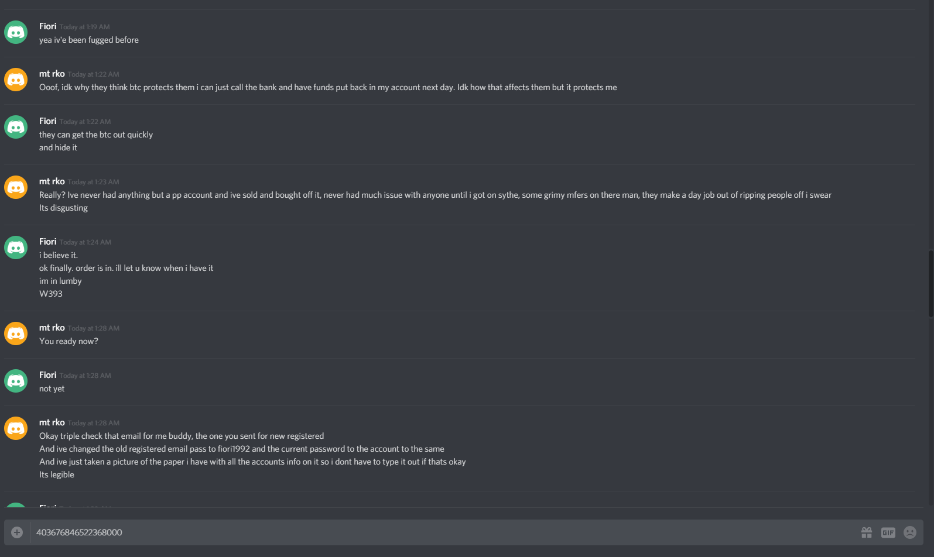This screenshot has width=934, height=557.
Task: Click Fiori's avatar beside 'not yet'
Action: coord(16,381)
